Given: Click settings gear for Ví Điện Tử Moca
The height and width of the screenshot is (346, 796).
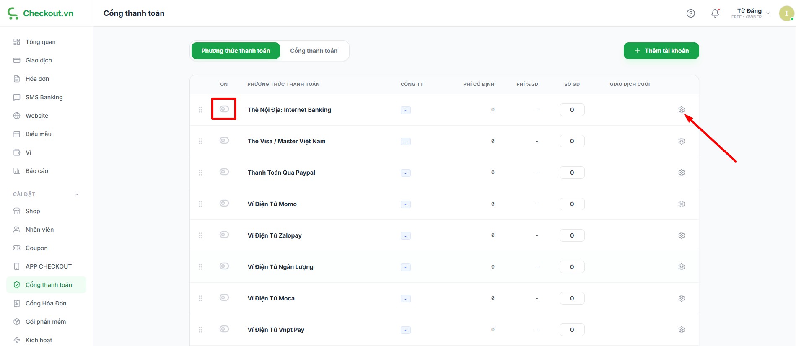Looking at the screenshot, I should pos(681,298).
